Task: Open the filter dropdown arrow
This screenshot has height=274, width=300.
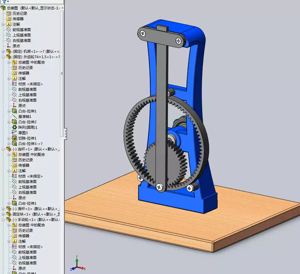Action: coord(8,2)
